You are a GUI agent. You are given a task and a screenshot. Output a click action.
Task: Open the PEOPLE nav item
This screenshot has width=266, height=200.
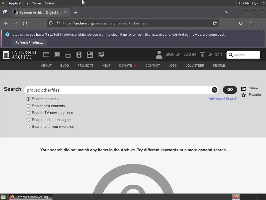point(219,65)
